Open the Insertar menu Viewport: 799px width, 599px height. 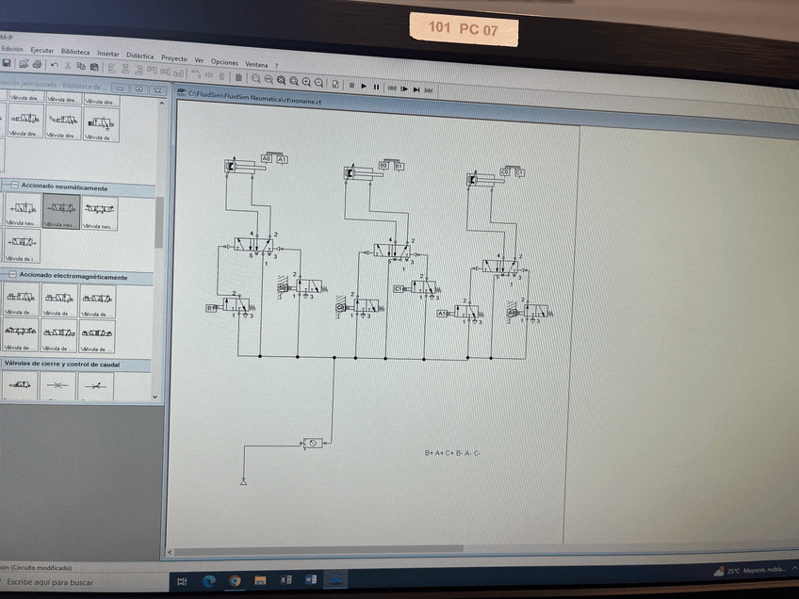pyautogui.click(x=108, y=54)
